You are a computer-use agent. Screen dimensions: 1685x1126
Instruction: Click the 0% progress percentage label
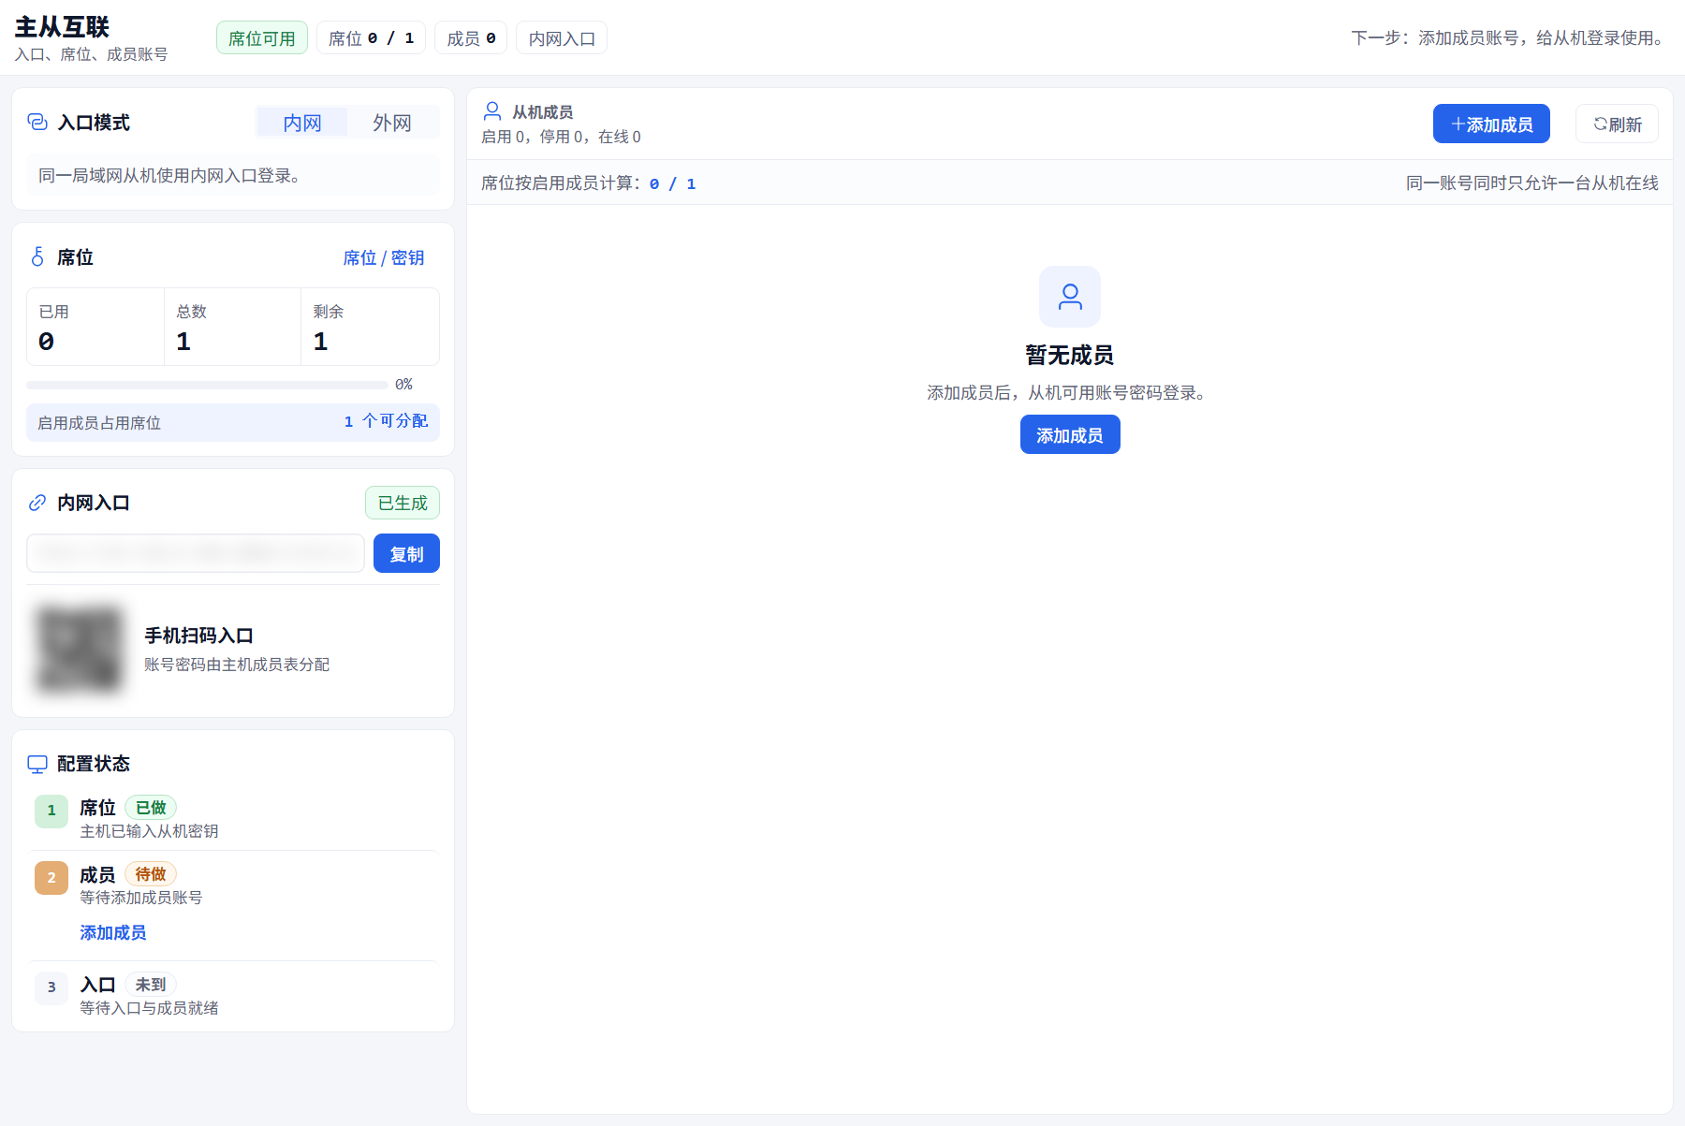(403, 384)
